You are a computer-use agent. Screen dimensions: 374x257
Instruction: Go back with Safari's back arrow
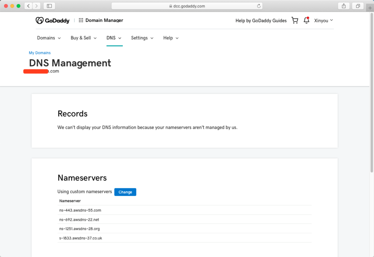(x=28, y=6)
